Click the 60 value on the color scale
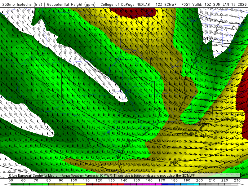This screenshot has width=248, height=186. click(x=24, y=180)
